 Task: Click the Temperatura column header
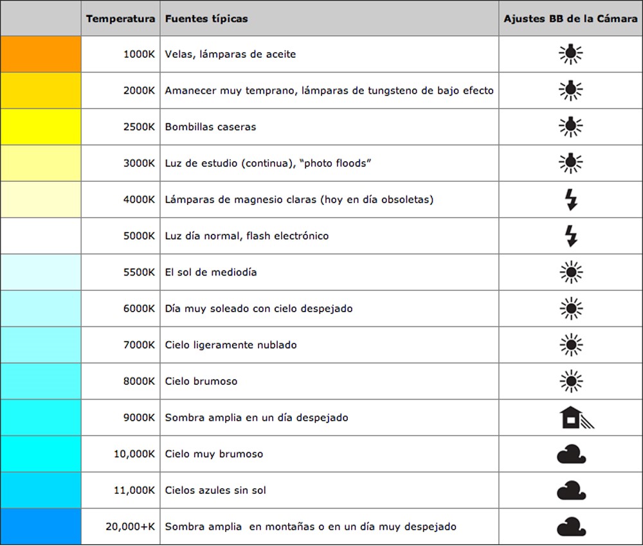click(x=121, y=19)
